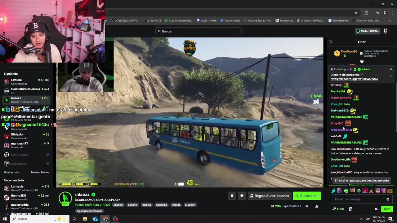The image size is (397, 223).
Task: Select the squidgamescolombia tag
Action: (90, 211)
